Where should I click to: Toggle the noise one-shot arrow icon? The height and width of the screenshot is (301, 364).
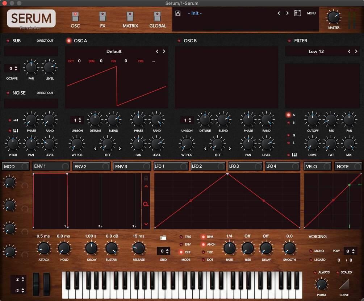[16, 120]
